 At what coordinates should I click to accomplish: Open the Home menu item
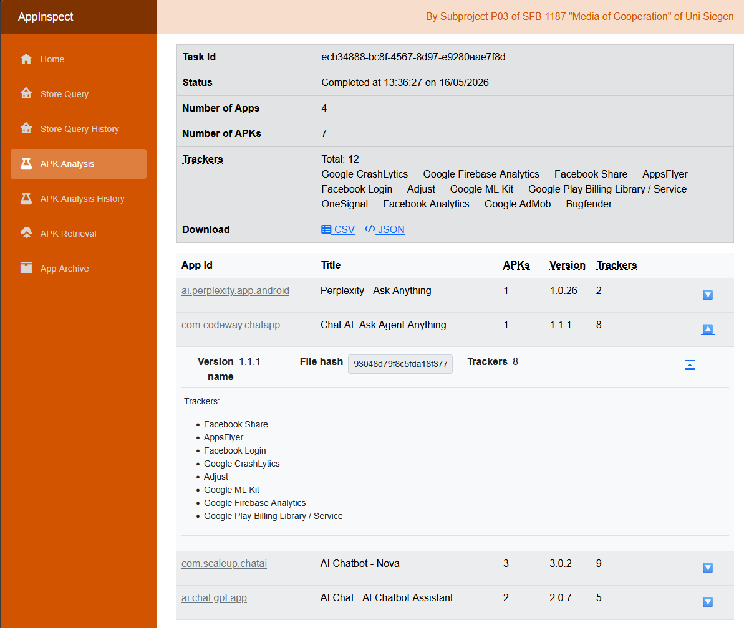(x=79, y=59)
